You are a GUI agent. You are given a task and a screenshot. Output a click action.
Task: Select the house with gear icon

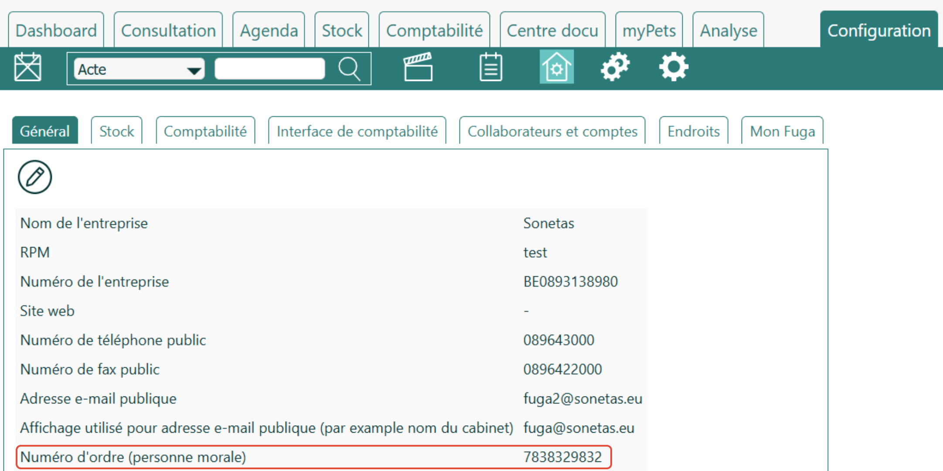pyautogui.click(x=556, y=67)
